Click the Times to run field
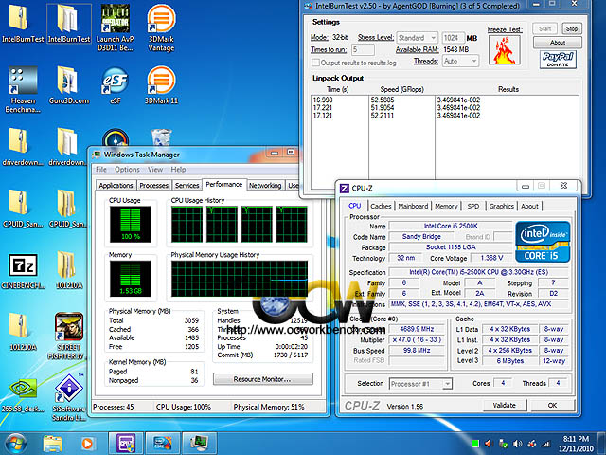Viewport: 606px width, 455px height. [x=363, y=50]
